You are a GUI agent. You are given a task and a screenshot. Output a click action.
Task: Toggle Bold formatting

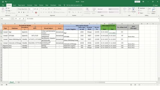coord(19,12)
